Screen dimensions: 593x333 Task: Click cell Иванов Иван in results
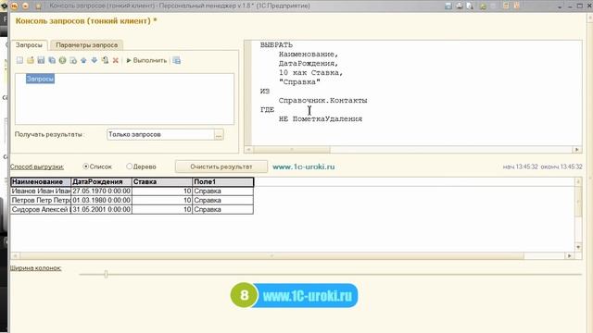[x=41, y=191]
